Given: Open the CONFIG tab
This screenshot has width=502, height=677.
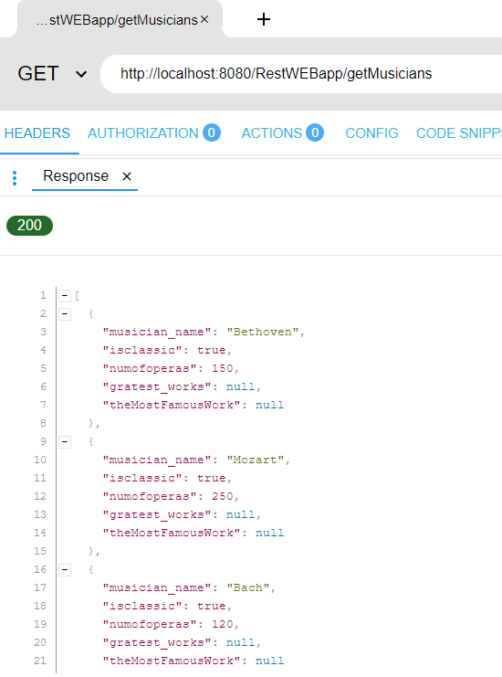Looking at the screenshot, I should (371, 133).
